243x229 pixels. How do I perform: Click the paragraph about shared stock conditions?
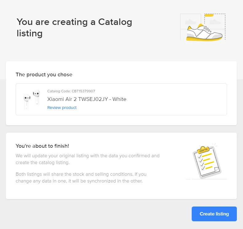(x=81, y=178)
